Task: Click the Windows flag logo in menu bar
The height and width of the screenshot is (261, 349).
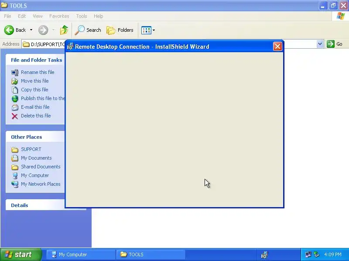Action: (x=341, y=16)
